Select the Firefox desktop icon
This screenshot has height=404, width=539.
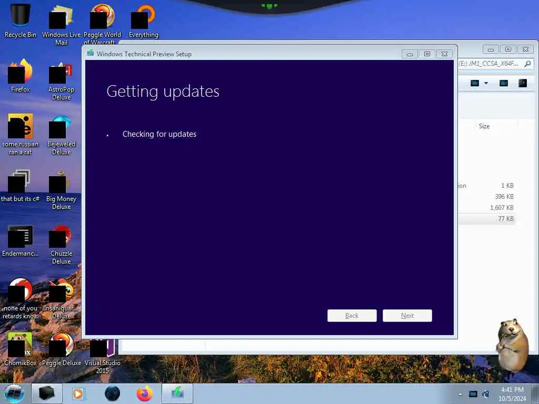click(x=21, y=76)
